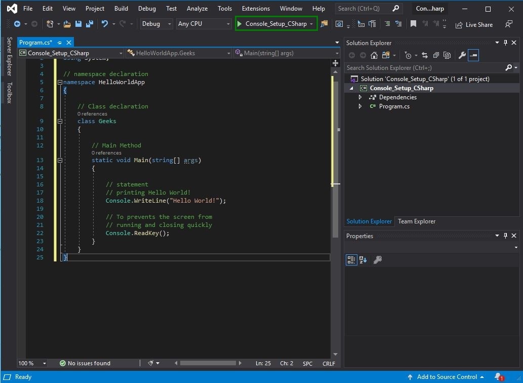
Task: Open Solution Explorer Properties with the wrench icon
Action: coord(462,55)
